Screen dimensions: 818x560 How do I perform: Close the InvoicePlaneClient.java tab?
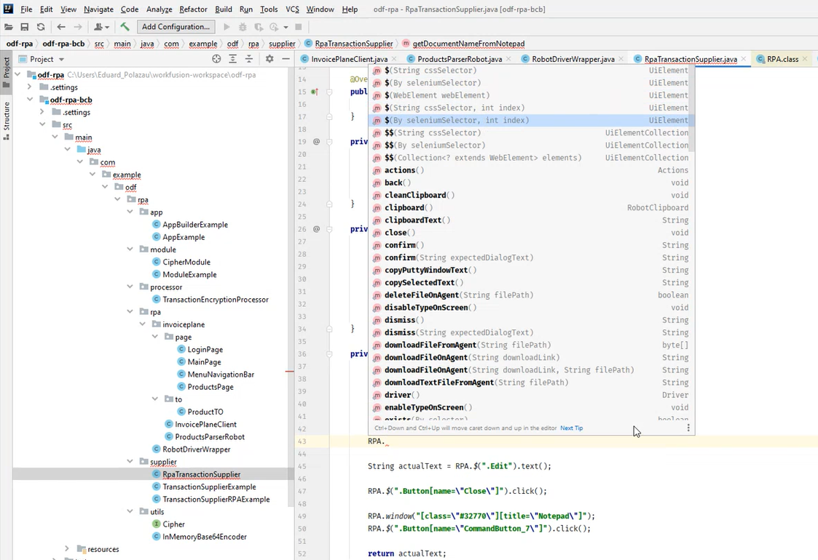pos(394,59)
